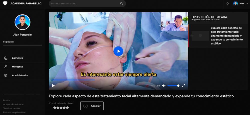
Task: Click the small play icon in video controls
Action: tap(53, 85)
